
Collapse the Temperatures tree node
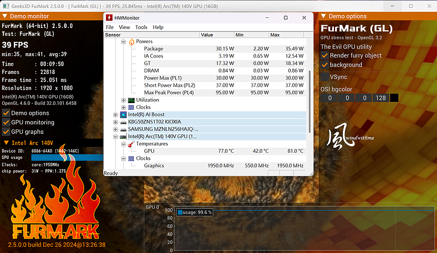coord(123,144)
